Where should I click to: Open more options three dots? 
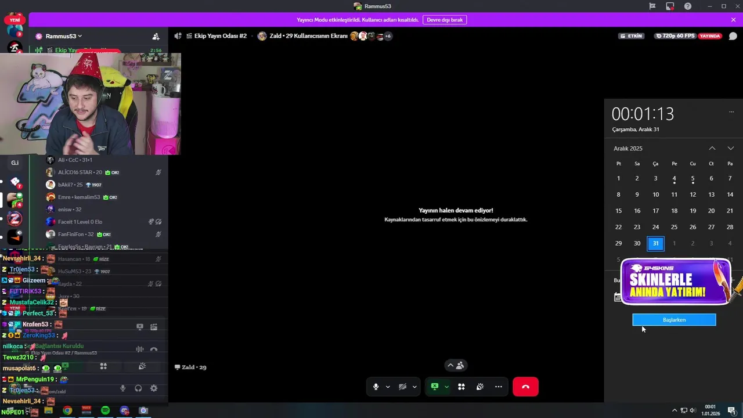coord(499,387)
